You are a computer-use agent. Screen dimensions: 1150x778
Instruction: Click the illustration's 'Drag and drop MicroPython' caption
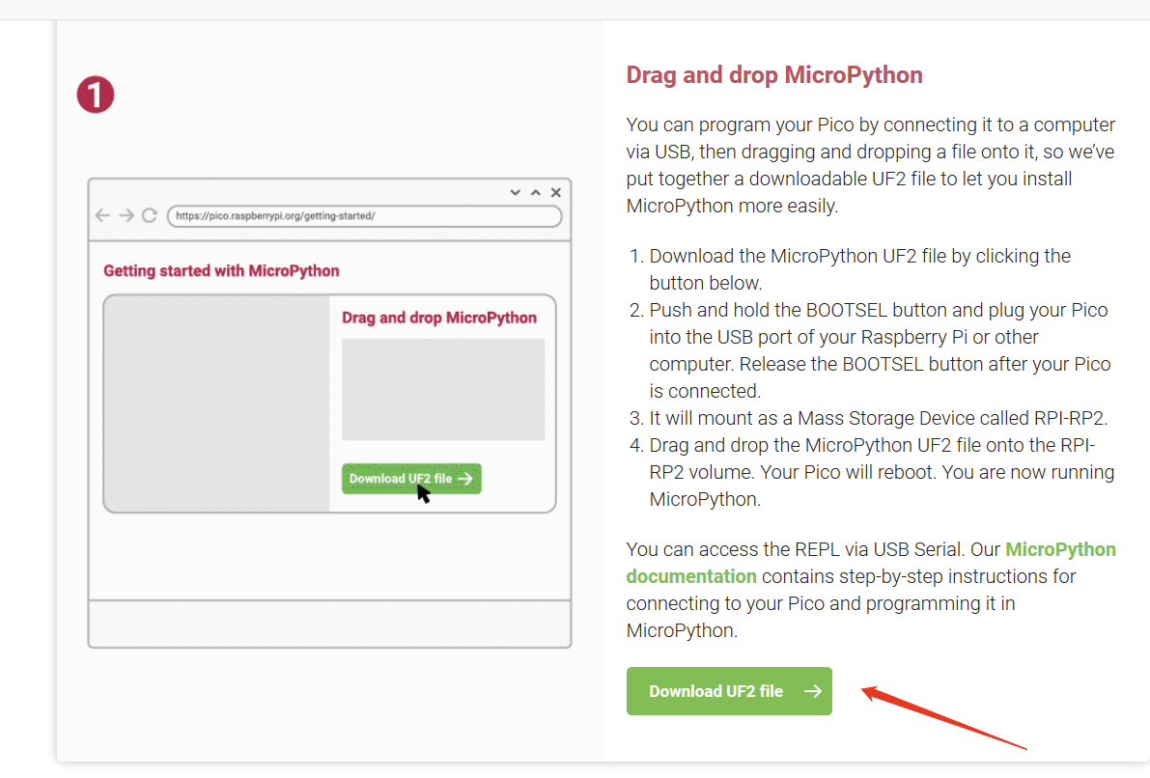click(439, 318)
